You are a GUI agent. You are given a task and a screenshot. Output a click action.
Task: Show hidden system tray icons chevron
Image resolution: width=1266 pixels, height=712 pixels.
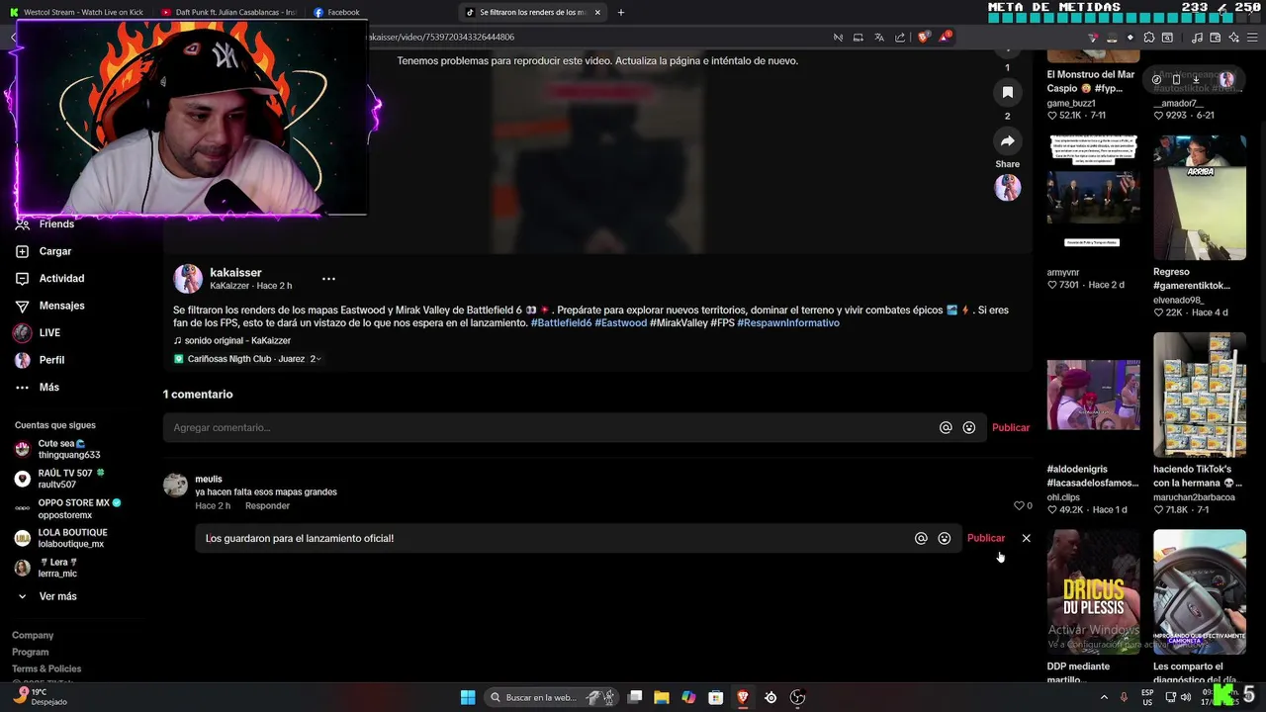(x=1104, y=697)
